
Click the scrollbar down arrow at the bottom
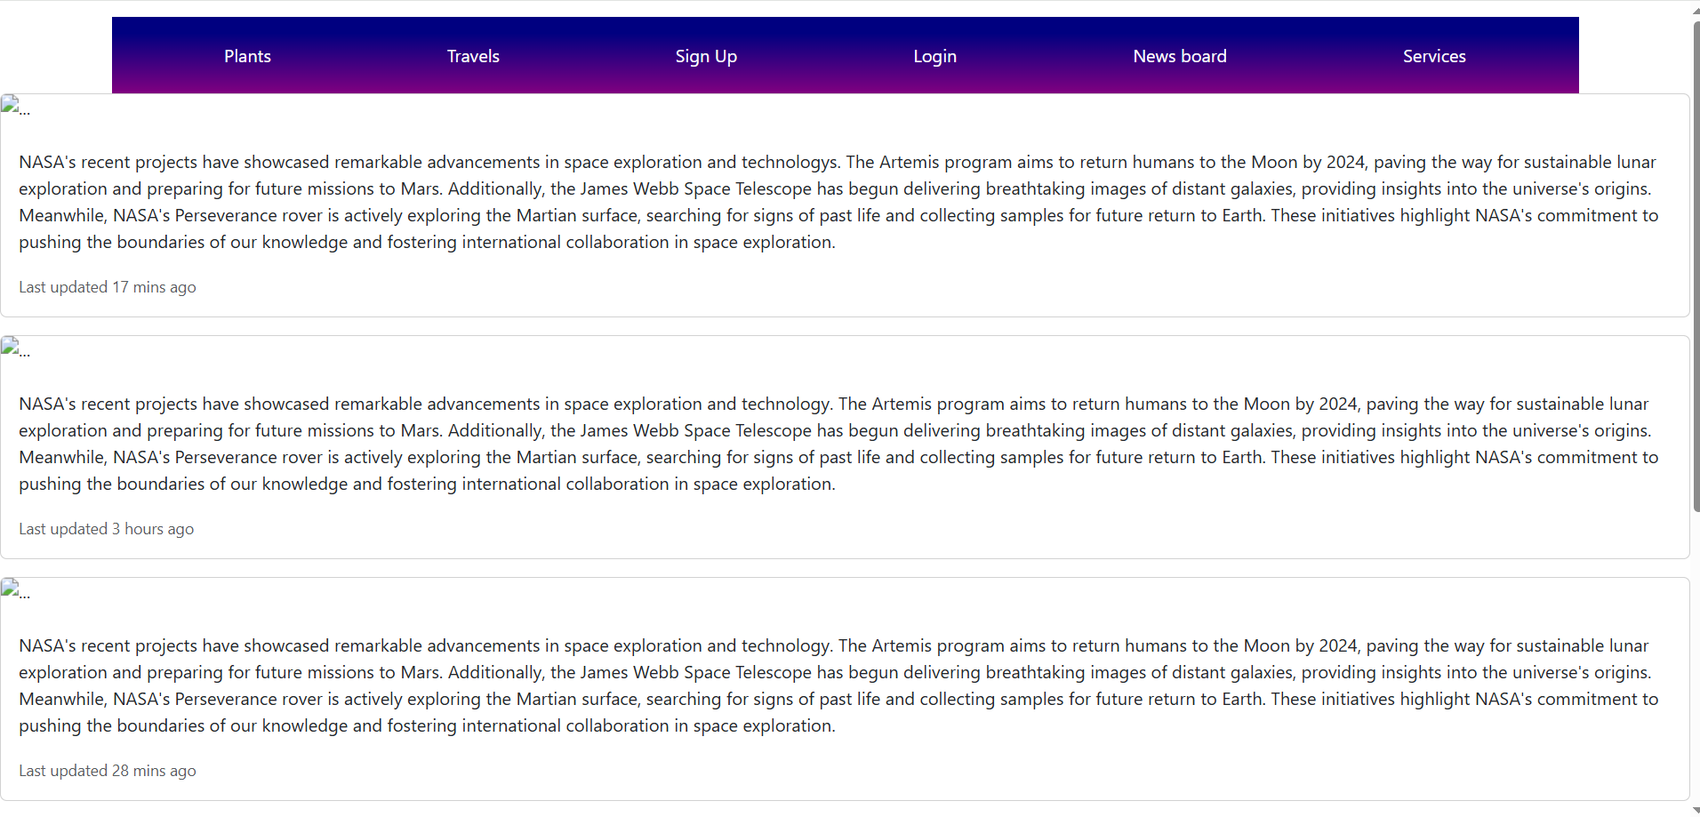click(x=1696, y=811)
